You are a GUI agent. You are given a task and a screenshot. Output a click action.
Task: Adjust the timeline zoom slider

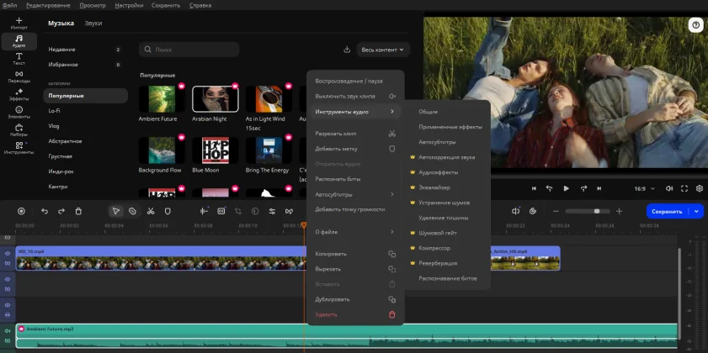click(x=596, y=211)
